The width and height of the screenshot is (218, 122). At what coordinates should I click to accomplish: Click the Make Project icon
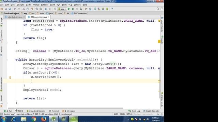point(55,9)
